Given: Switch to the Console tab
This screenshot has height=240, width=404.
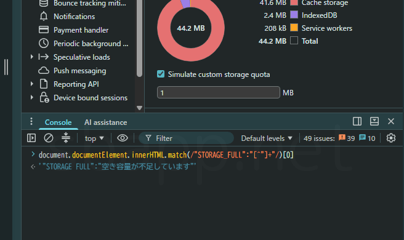Looking at the screenshot, I should tap(59, 122).
